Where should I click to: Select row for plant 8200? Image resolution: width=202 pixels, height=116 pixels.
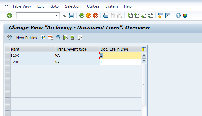(7, 62)
